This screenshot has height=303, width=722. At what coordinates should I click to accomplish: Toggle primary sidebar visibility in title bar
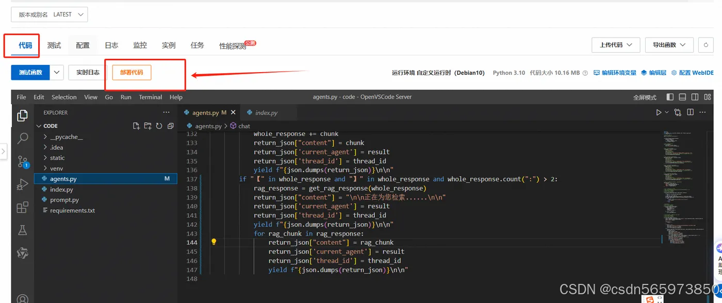point(670,97)
